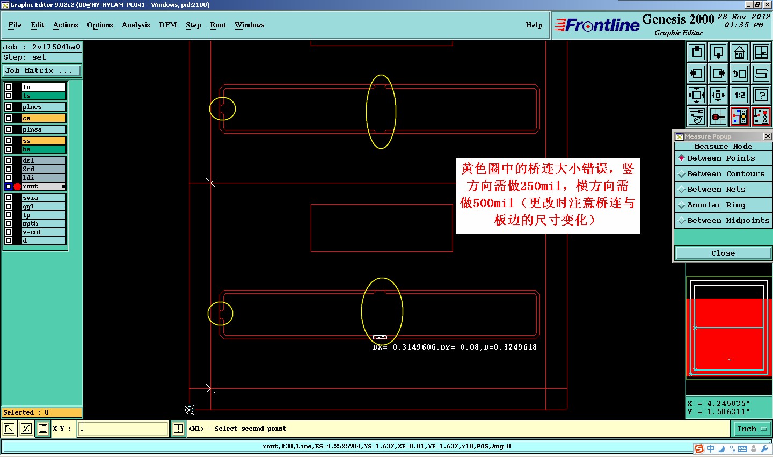Screen dimensions: 773x457
Task: Select the 'ldi' layer name
Action: click(x=43, y=178)
